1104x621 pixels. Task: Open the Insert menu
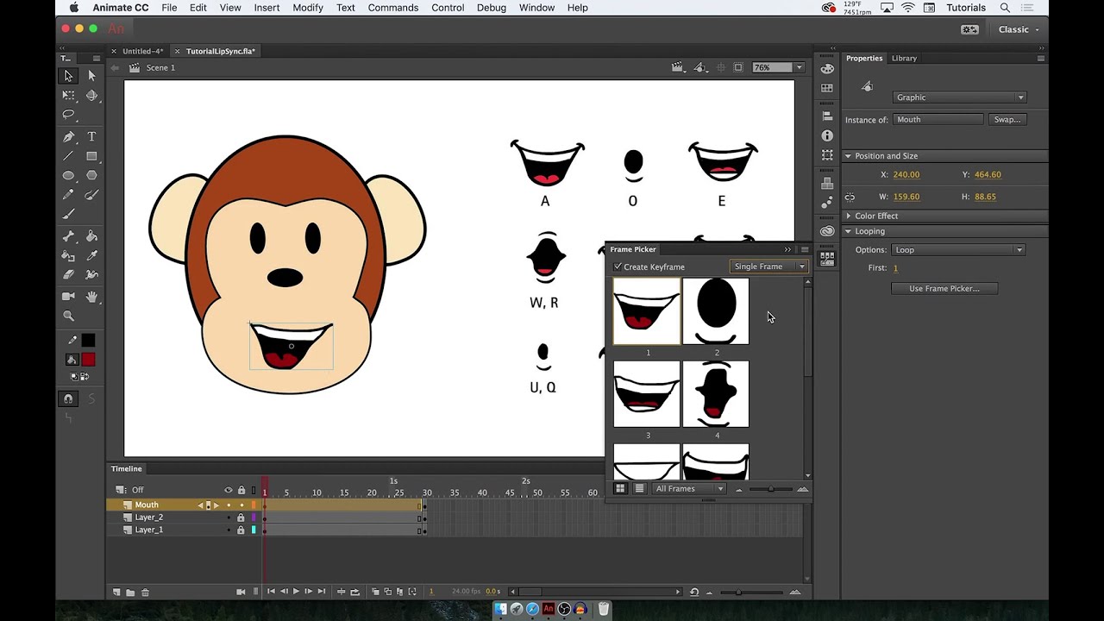pos(267,8)
